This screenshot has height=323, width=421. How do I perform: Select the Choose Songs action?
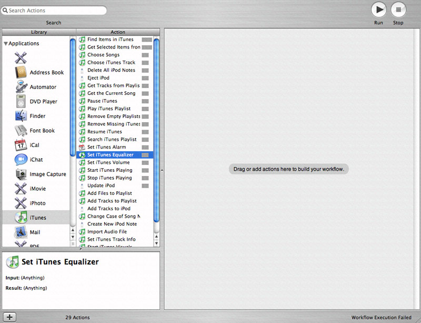coord(115,55)
